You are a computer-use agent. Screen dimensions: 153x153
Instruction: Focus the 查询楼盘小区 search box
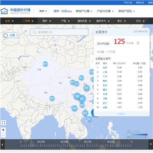click(x=59, y=32)
